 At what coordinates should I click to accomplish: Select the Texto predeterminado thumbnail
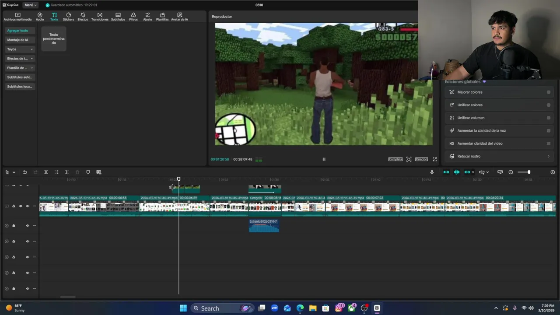tap(54, 38)
